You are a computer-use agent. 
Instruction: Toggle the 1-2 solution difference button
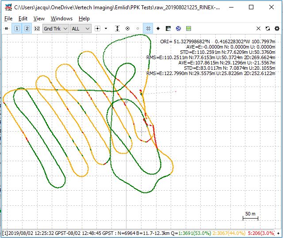click(37, 28)
